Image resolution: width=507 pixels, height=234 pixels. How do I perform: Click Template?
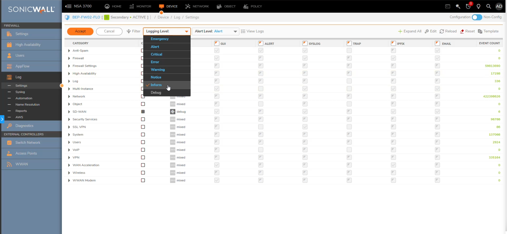(488, 31)
